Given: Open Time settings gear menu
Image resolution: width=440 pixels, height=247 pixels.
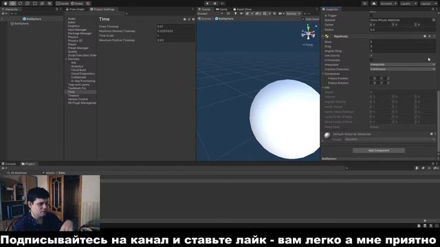Looking at the screenshot, I should click(x=193, y=19).
